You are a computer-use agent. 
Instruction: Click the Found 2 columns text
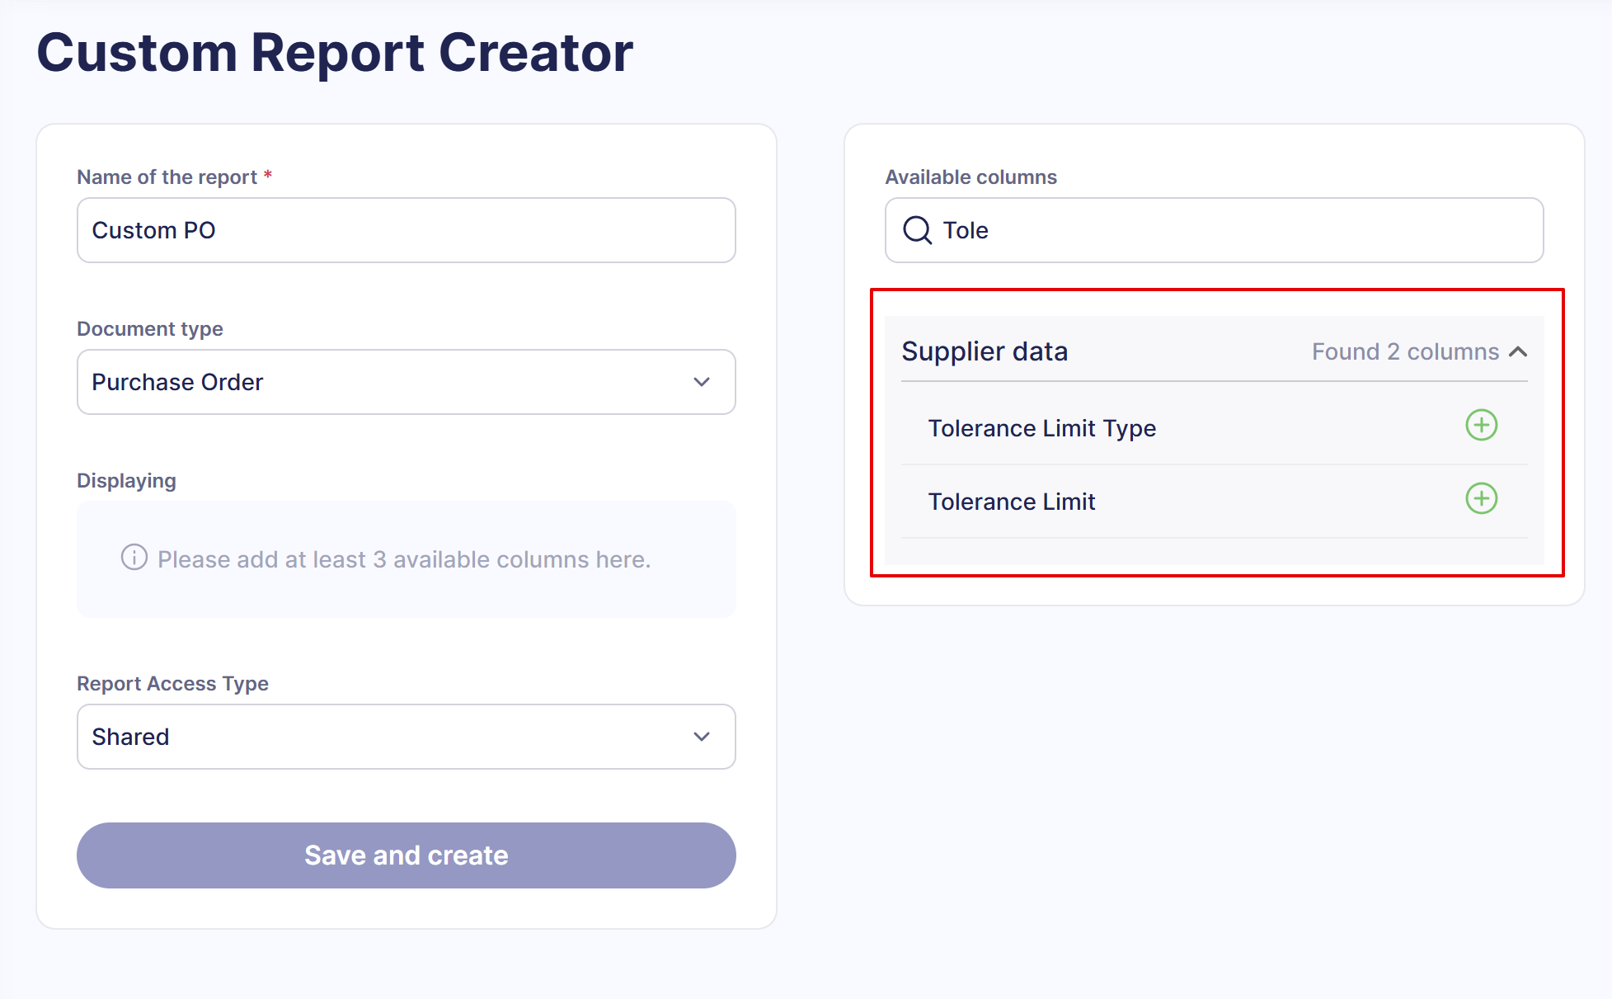tap(1405, 352)
